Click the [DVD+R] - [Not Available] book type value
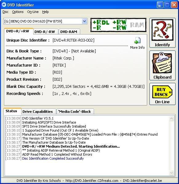Viewport: 179px width, 184px height. click(x=74, y=51)
